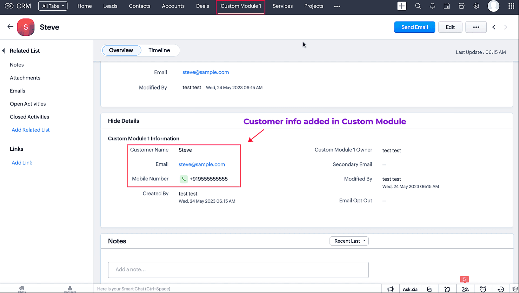Switch to the Timeline view
Viewport: 519px width, 293px height.
159,50
